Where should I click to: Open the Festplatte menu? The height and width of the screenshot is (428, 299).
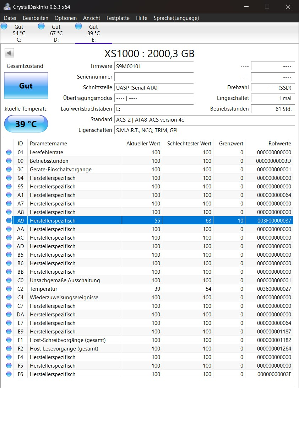118,18
